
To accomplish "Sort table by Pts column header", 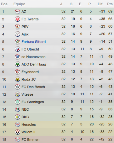I will point(110,4).
